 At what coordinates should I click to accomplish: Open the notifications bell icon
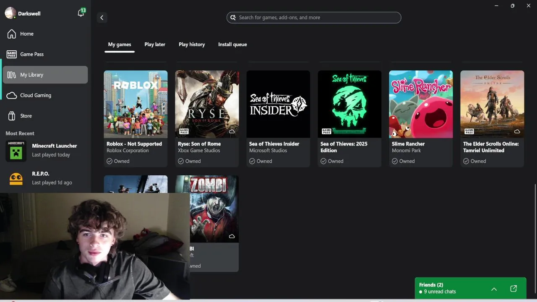point(81,13)
